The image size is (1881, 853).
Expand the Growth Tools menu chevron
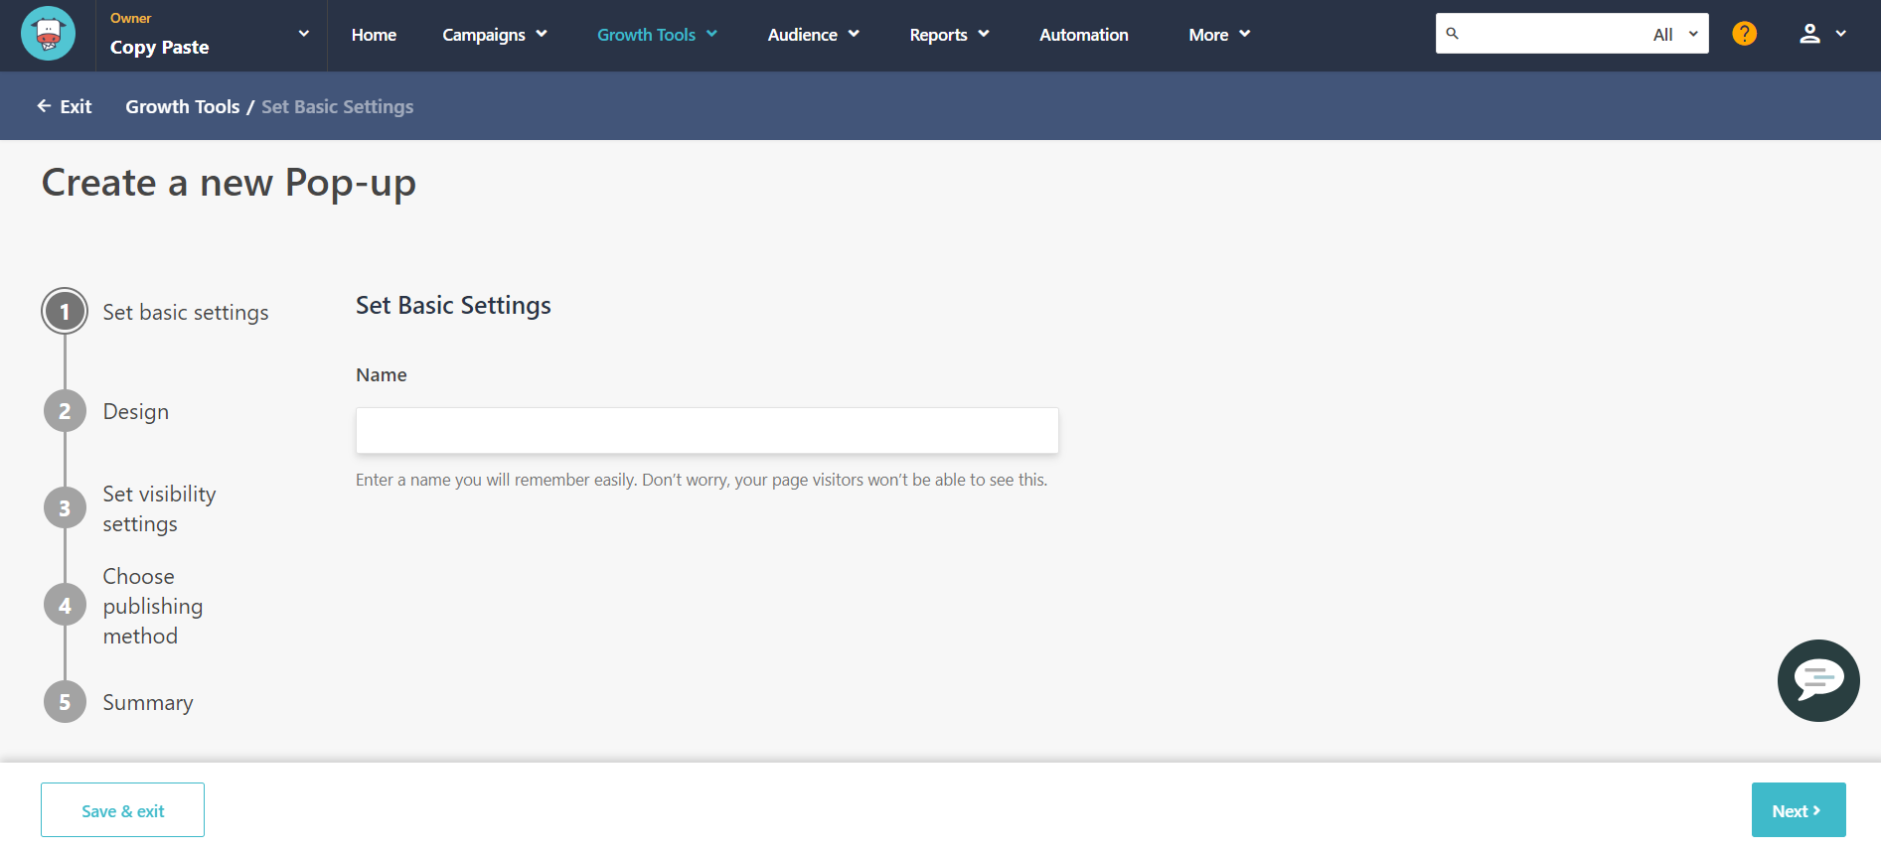tap(711, 34)
